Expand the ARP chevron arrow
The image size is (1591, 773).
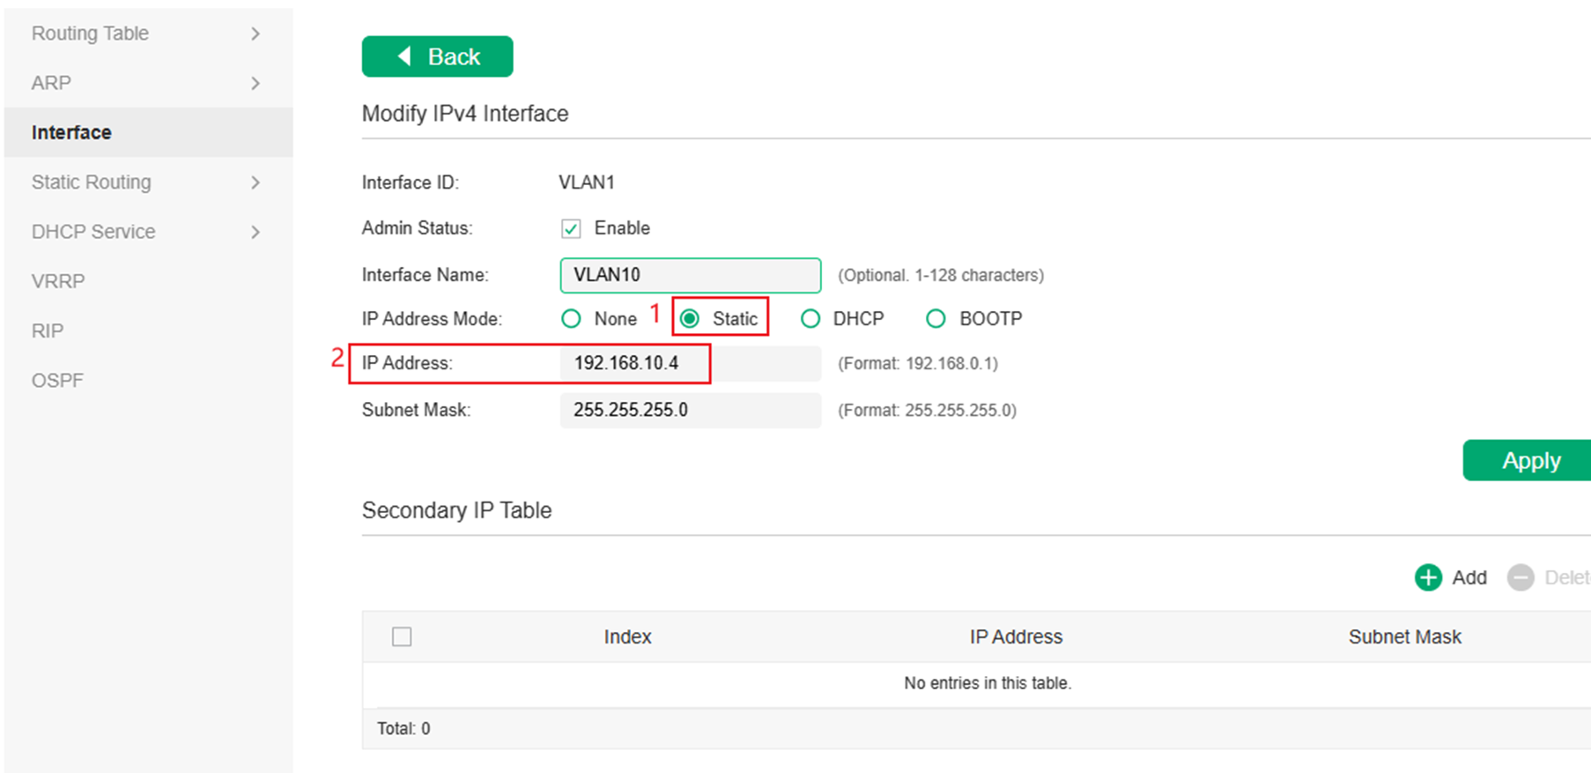255,83
